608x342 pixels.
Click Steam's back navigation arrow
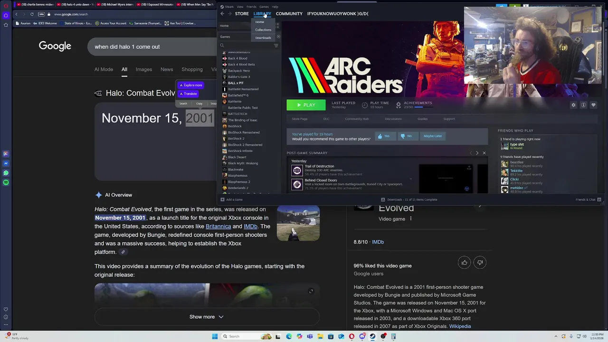coord(222,14)
